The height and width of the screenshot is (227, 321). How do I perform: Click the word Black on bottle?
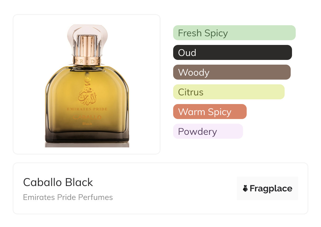(87, 123)
